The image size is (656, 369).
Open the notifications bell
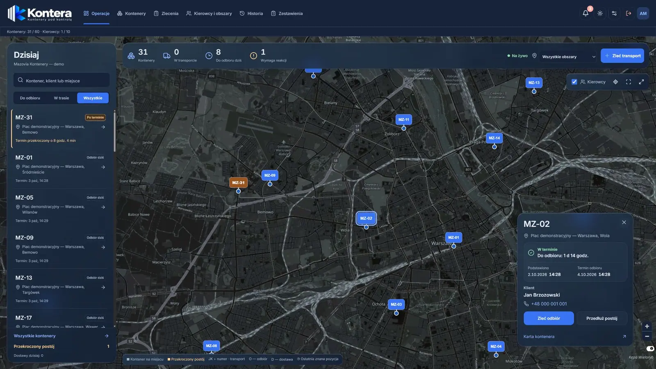tap(585, 14)
